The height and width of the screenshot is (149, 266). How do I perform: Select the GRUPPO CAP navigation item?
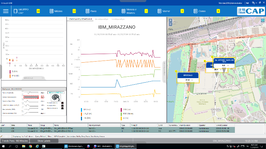[21, 11]
